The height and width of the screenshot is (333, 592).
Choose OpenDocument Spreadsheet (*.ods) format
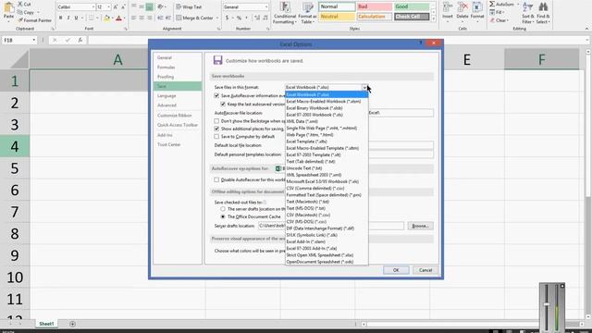[327, 262]
